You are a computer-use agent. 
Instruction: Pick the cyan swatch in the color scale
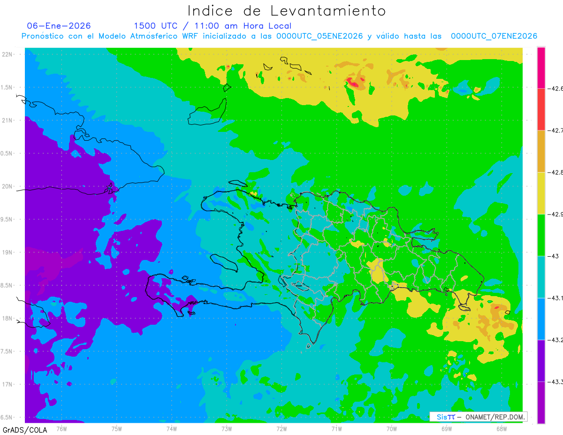541,277
